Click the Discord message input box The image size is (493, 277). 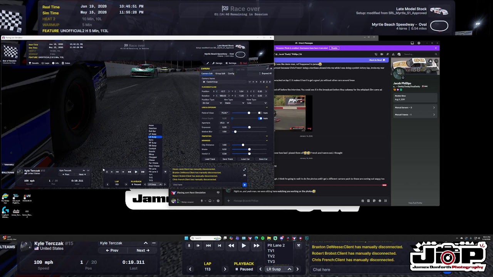[295, 201]
